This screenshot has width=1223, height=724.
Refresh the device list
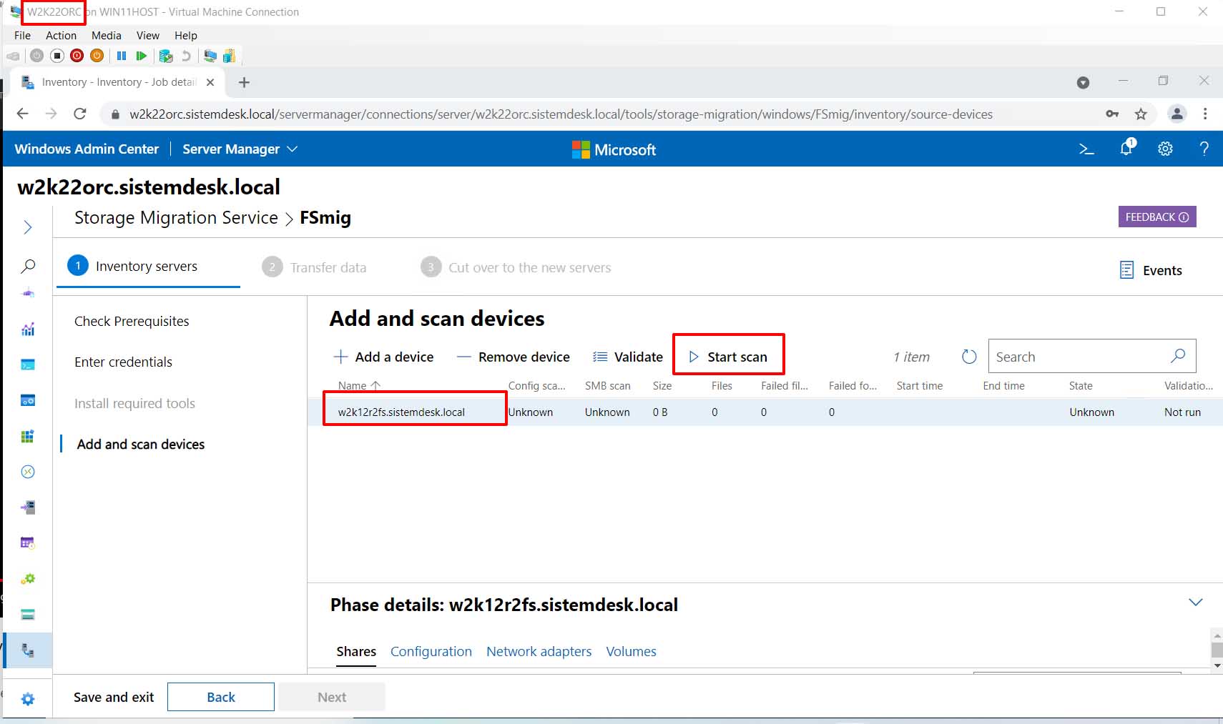click(969, 357)
